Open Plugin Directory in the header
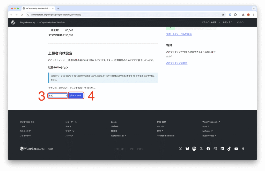 [x=27, y=22]
